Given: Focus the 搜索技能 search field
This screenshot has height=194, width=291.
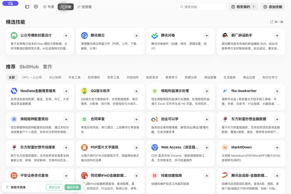Looking at the screenshot, I should pos(202,7).
